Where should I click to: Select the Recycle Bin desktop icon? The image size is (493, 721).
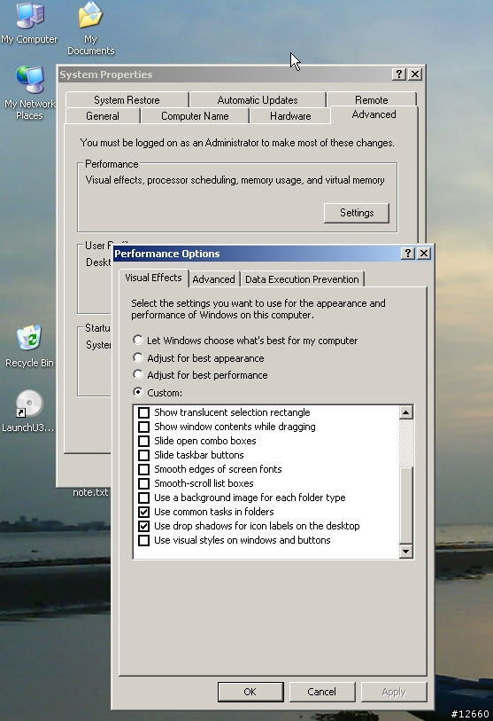29,346
